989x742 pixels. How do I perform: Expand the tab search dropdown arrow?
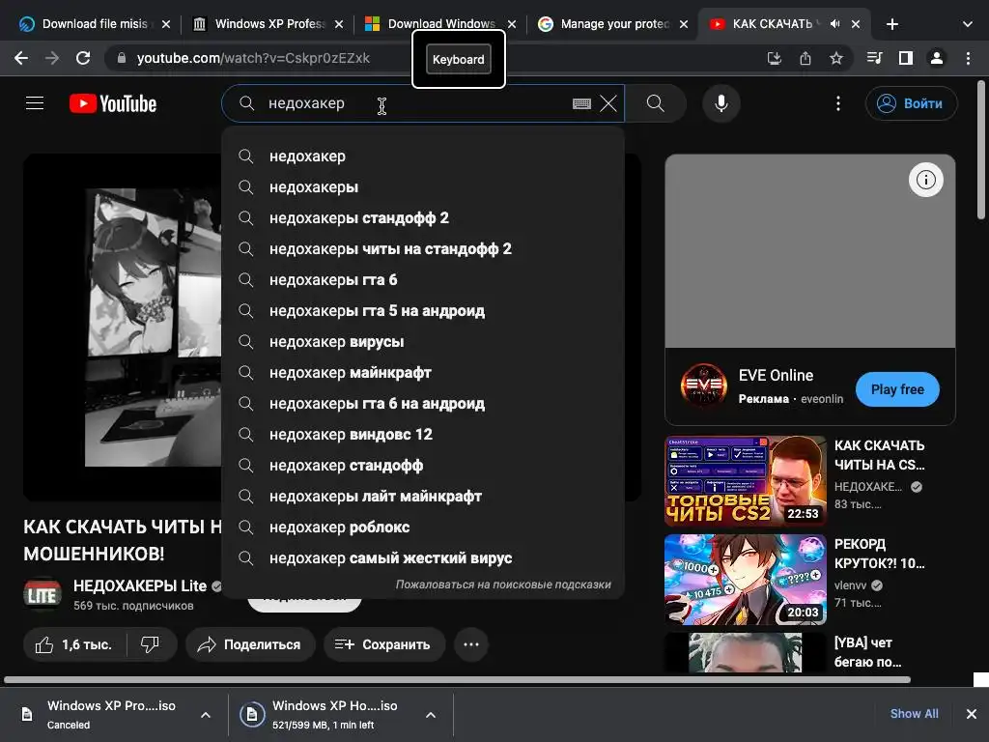[967, 24]
